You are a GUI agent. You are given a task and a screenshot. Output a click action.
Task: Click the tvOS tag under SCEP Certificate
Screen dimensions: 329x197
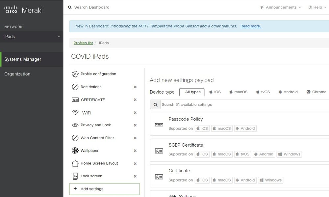click(242, 154)
